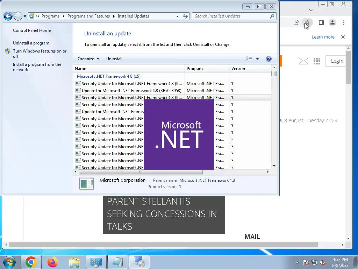Open Help with the blue question icon
The height and width of the screenshot is (269, 358).
269,59
